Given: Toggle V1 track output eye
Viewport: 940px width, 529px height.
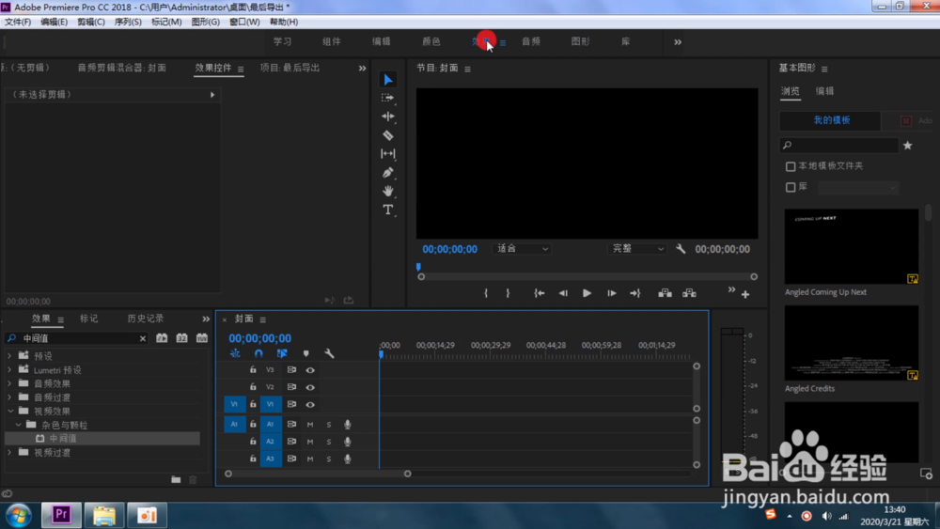Looking at the screenshot, I should pos(310,404).
